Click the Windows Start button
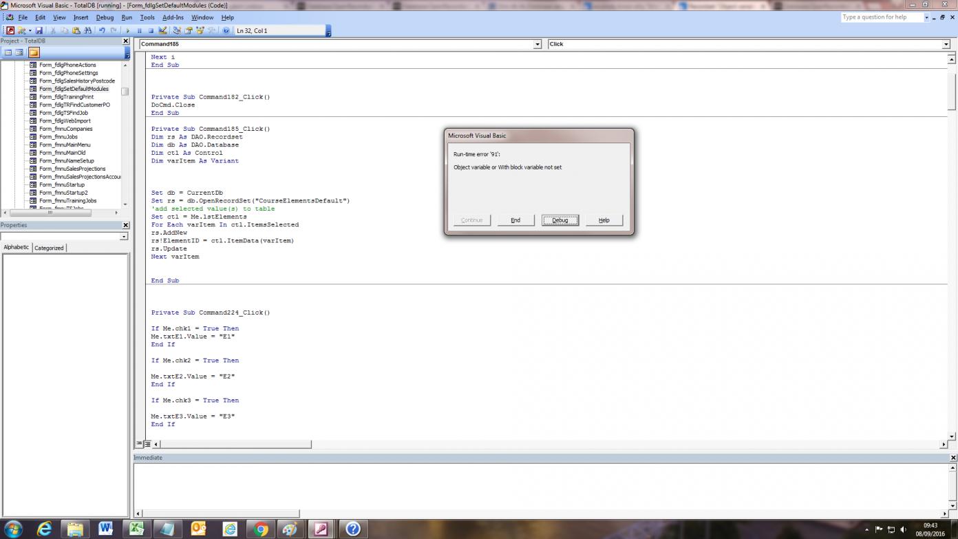This screenshot has height=539, width=958. point(13,528)
